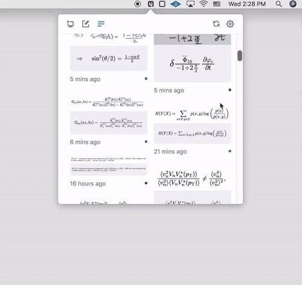This screenshot has height=285, width=302.
Task: Click the vertical scrollbar handle
Action: tap(240, 56)
